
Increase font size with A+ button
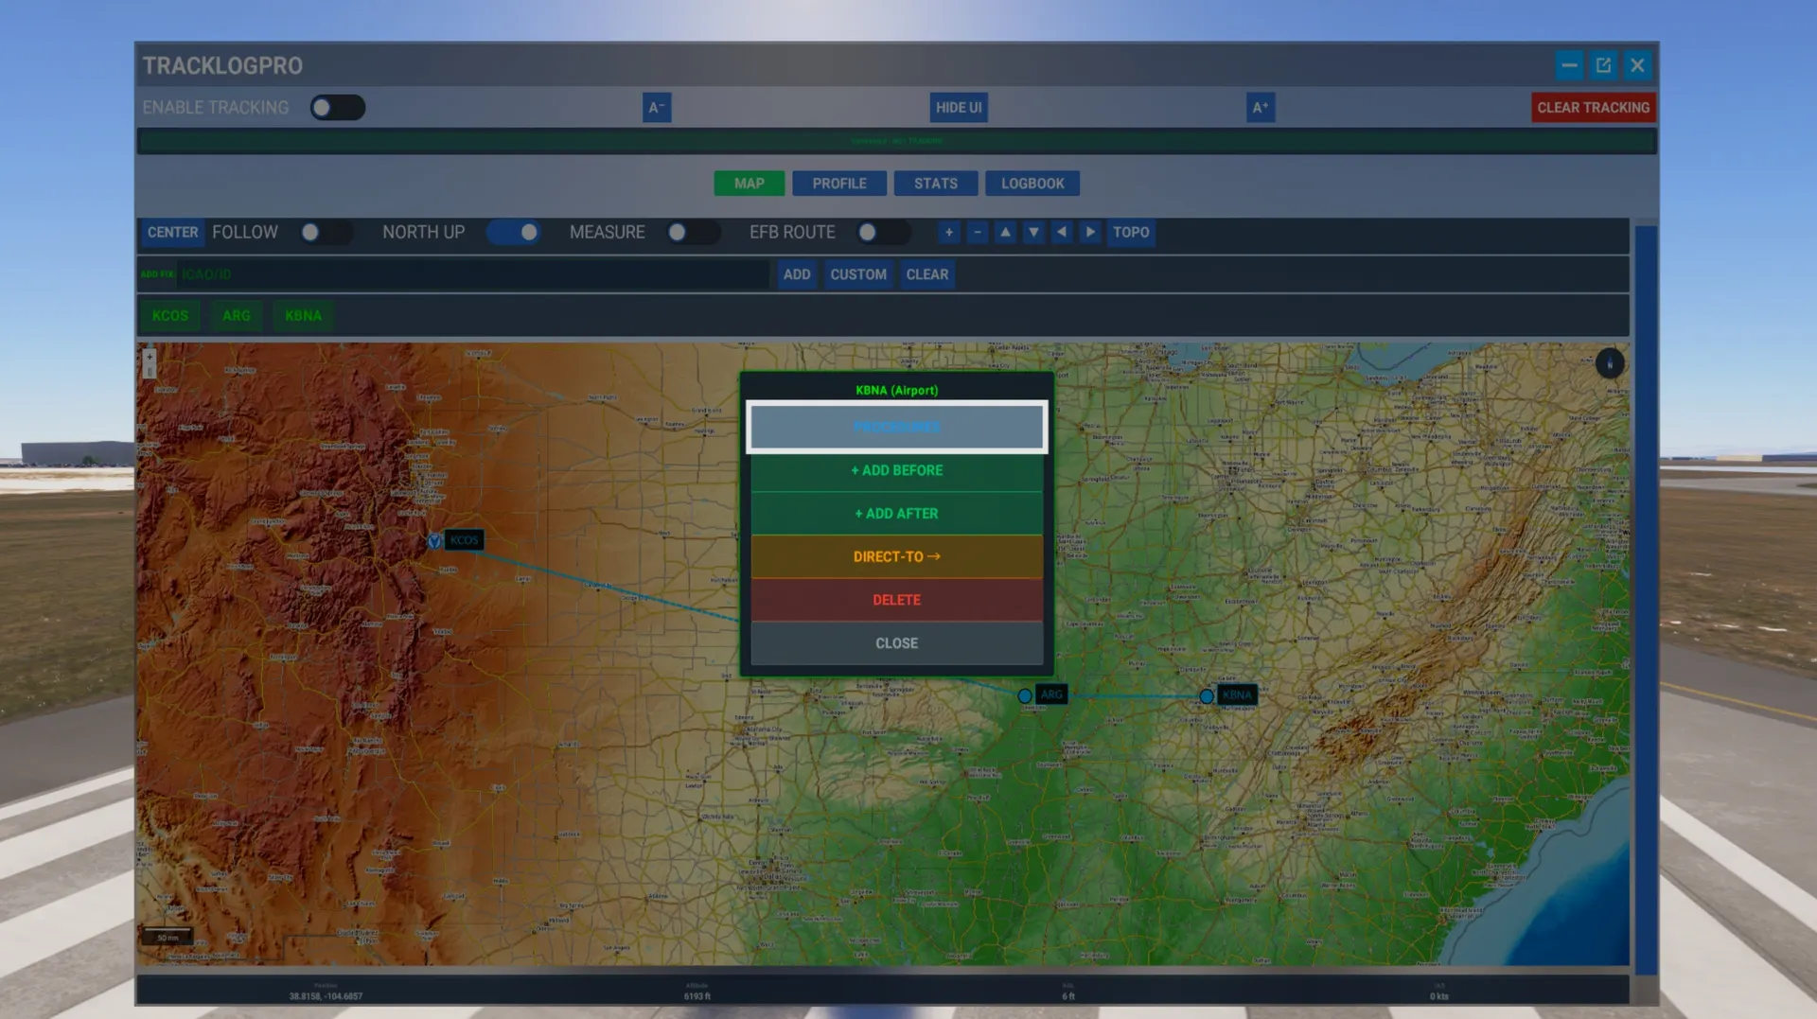[x=1260, y=107]
